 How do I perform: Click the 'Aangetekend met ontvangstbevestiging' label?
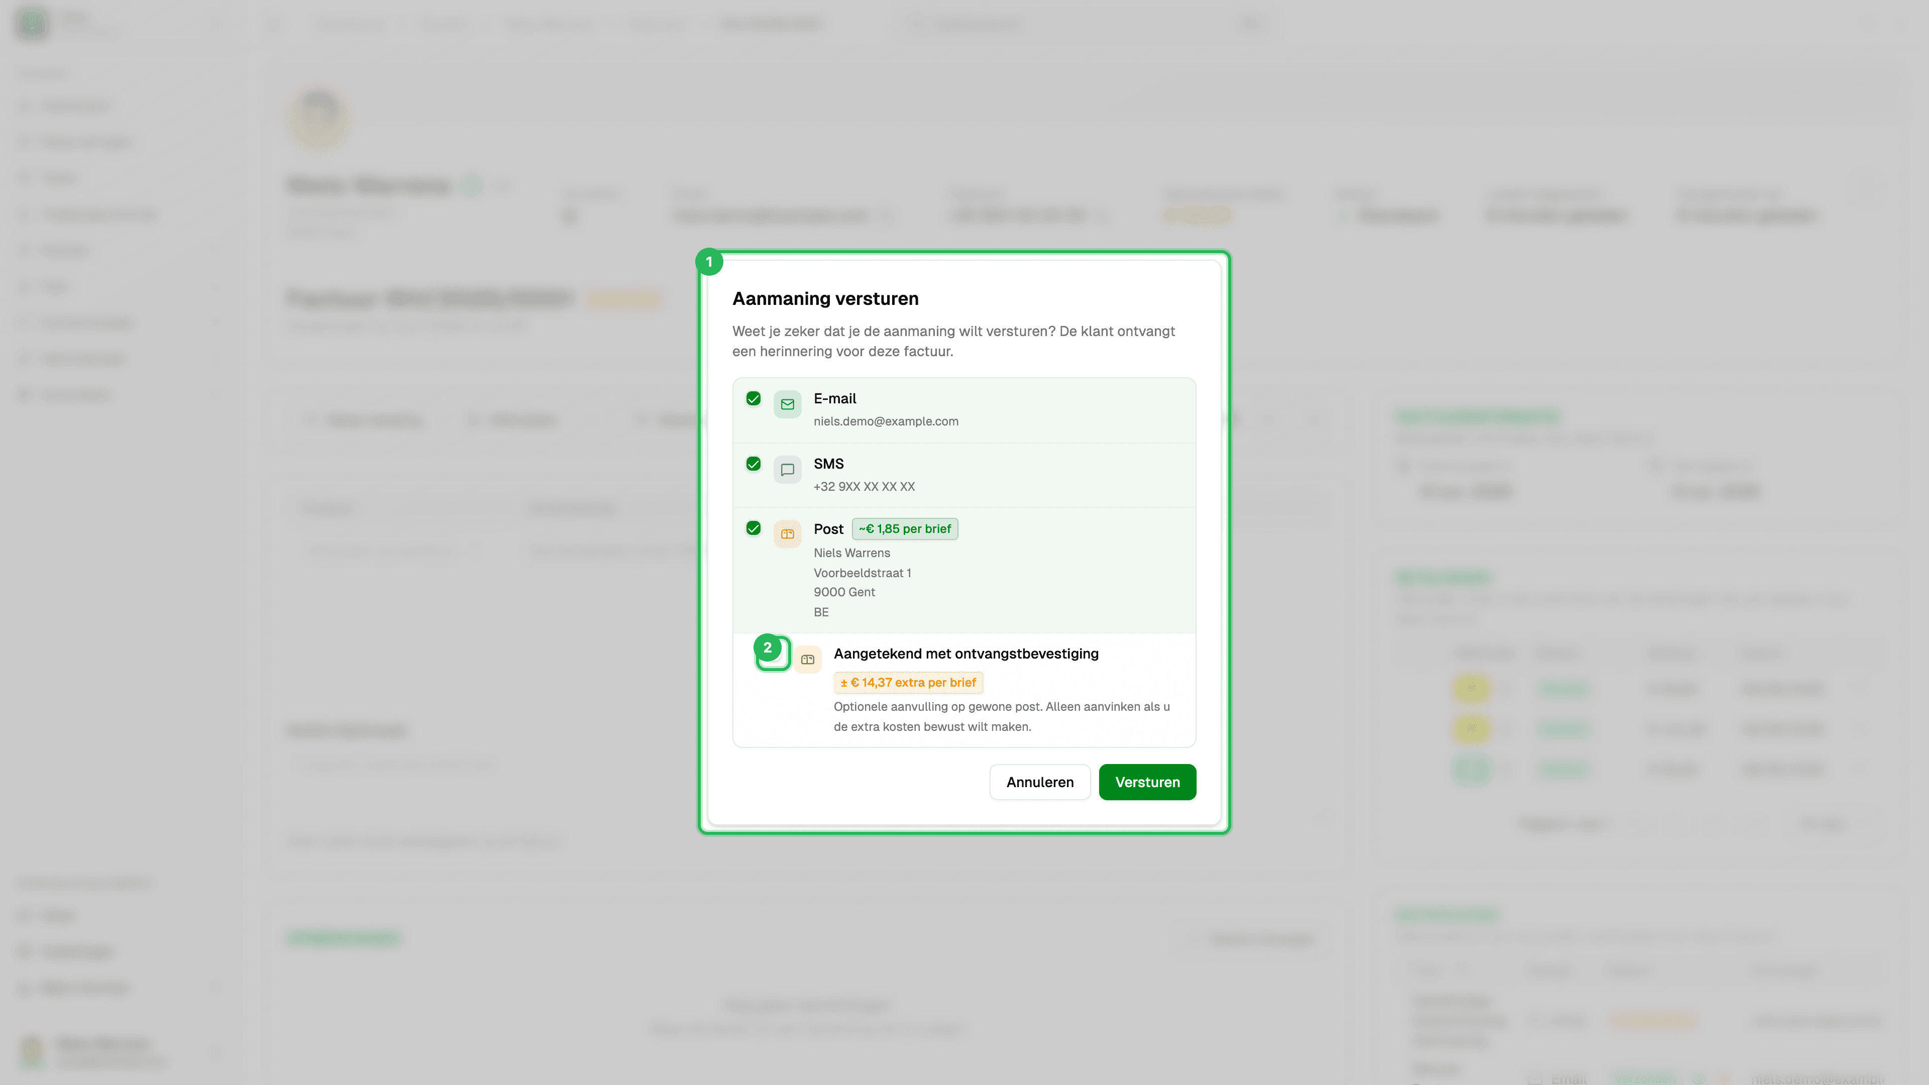pyautogui.click(x=966, y=654)
